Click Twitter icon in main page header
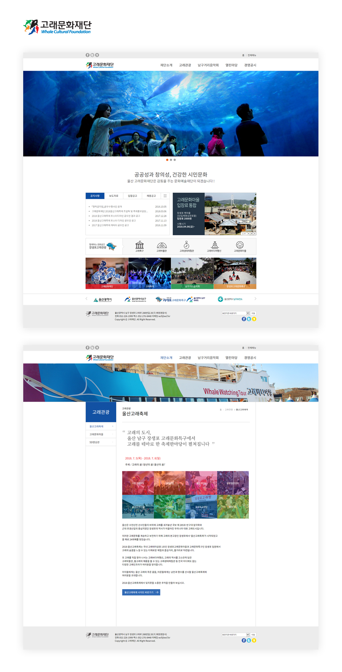The height and width of the screenshot is (672, 342). (x=92, y=55)
